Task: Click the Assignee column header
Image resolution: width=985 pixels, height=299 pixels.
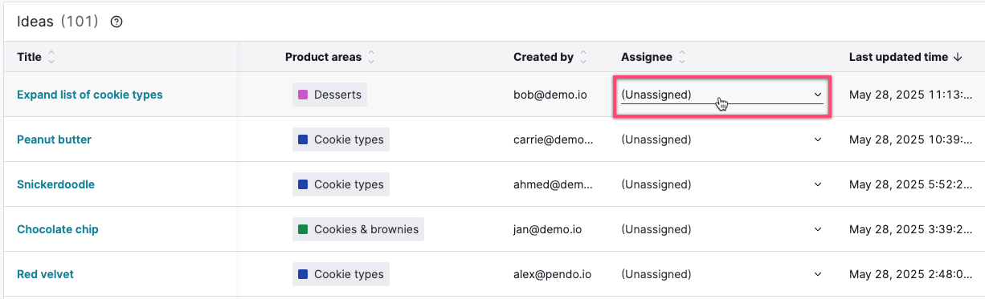Action: pyautogui.click(x=647, y=57)
